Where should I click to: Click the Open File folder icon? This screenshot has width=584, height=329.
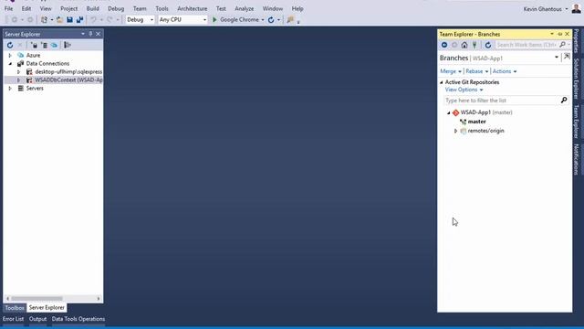pos(59,20)
